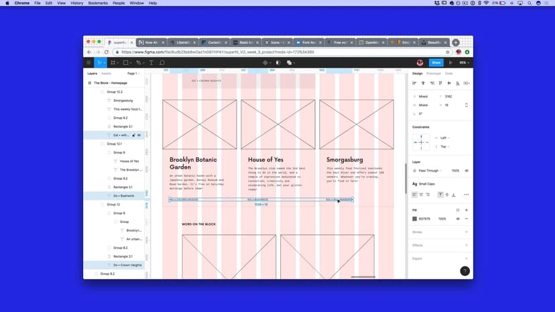Viewport: 555px width, 312px height.
Task: Click the Align vertical centers icon
Action: tap(449, 83)
